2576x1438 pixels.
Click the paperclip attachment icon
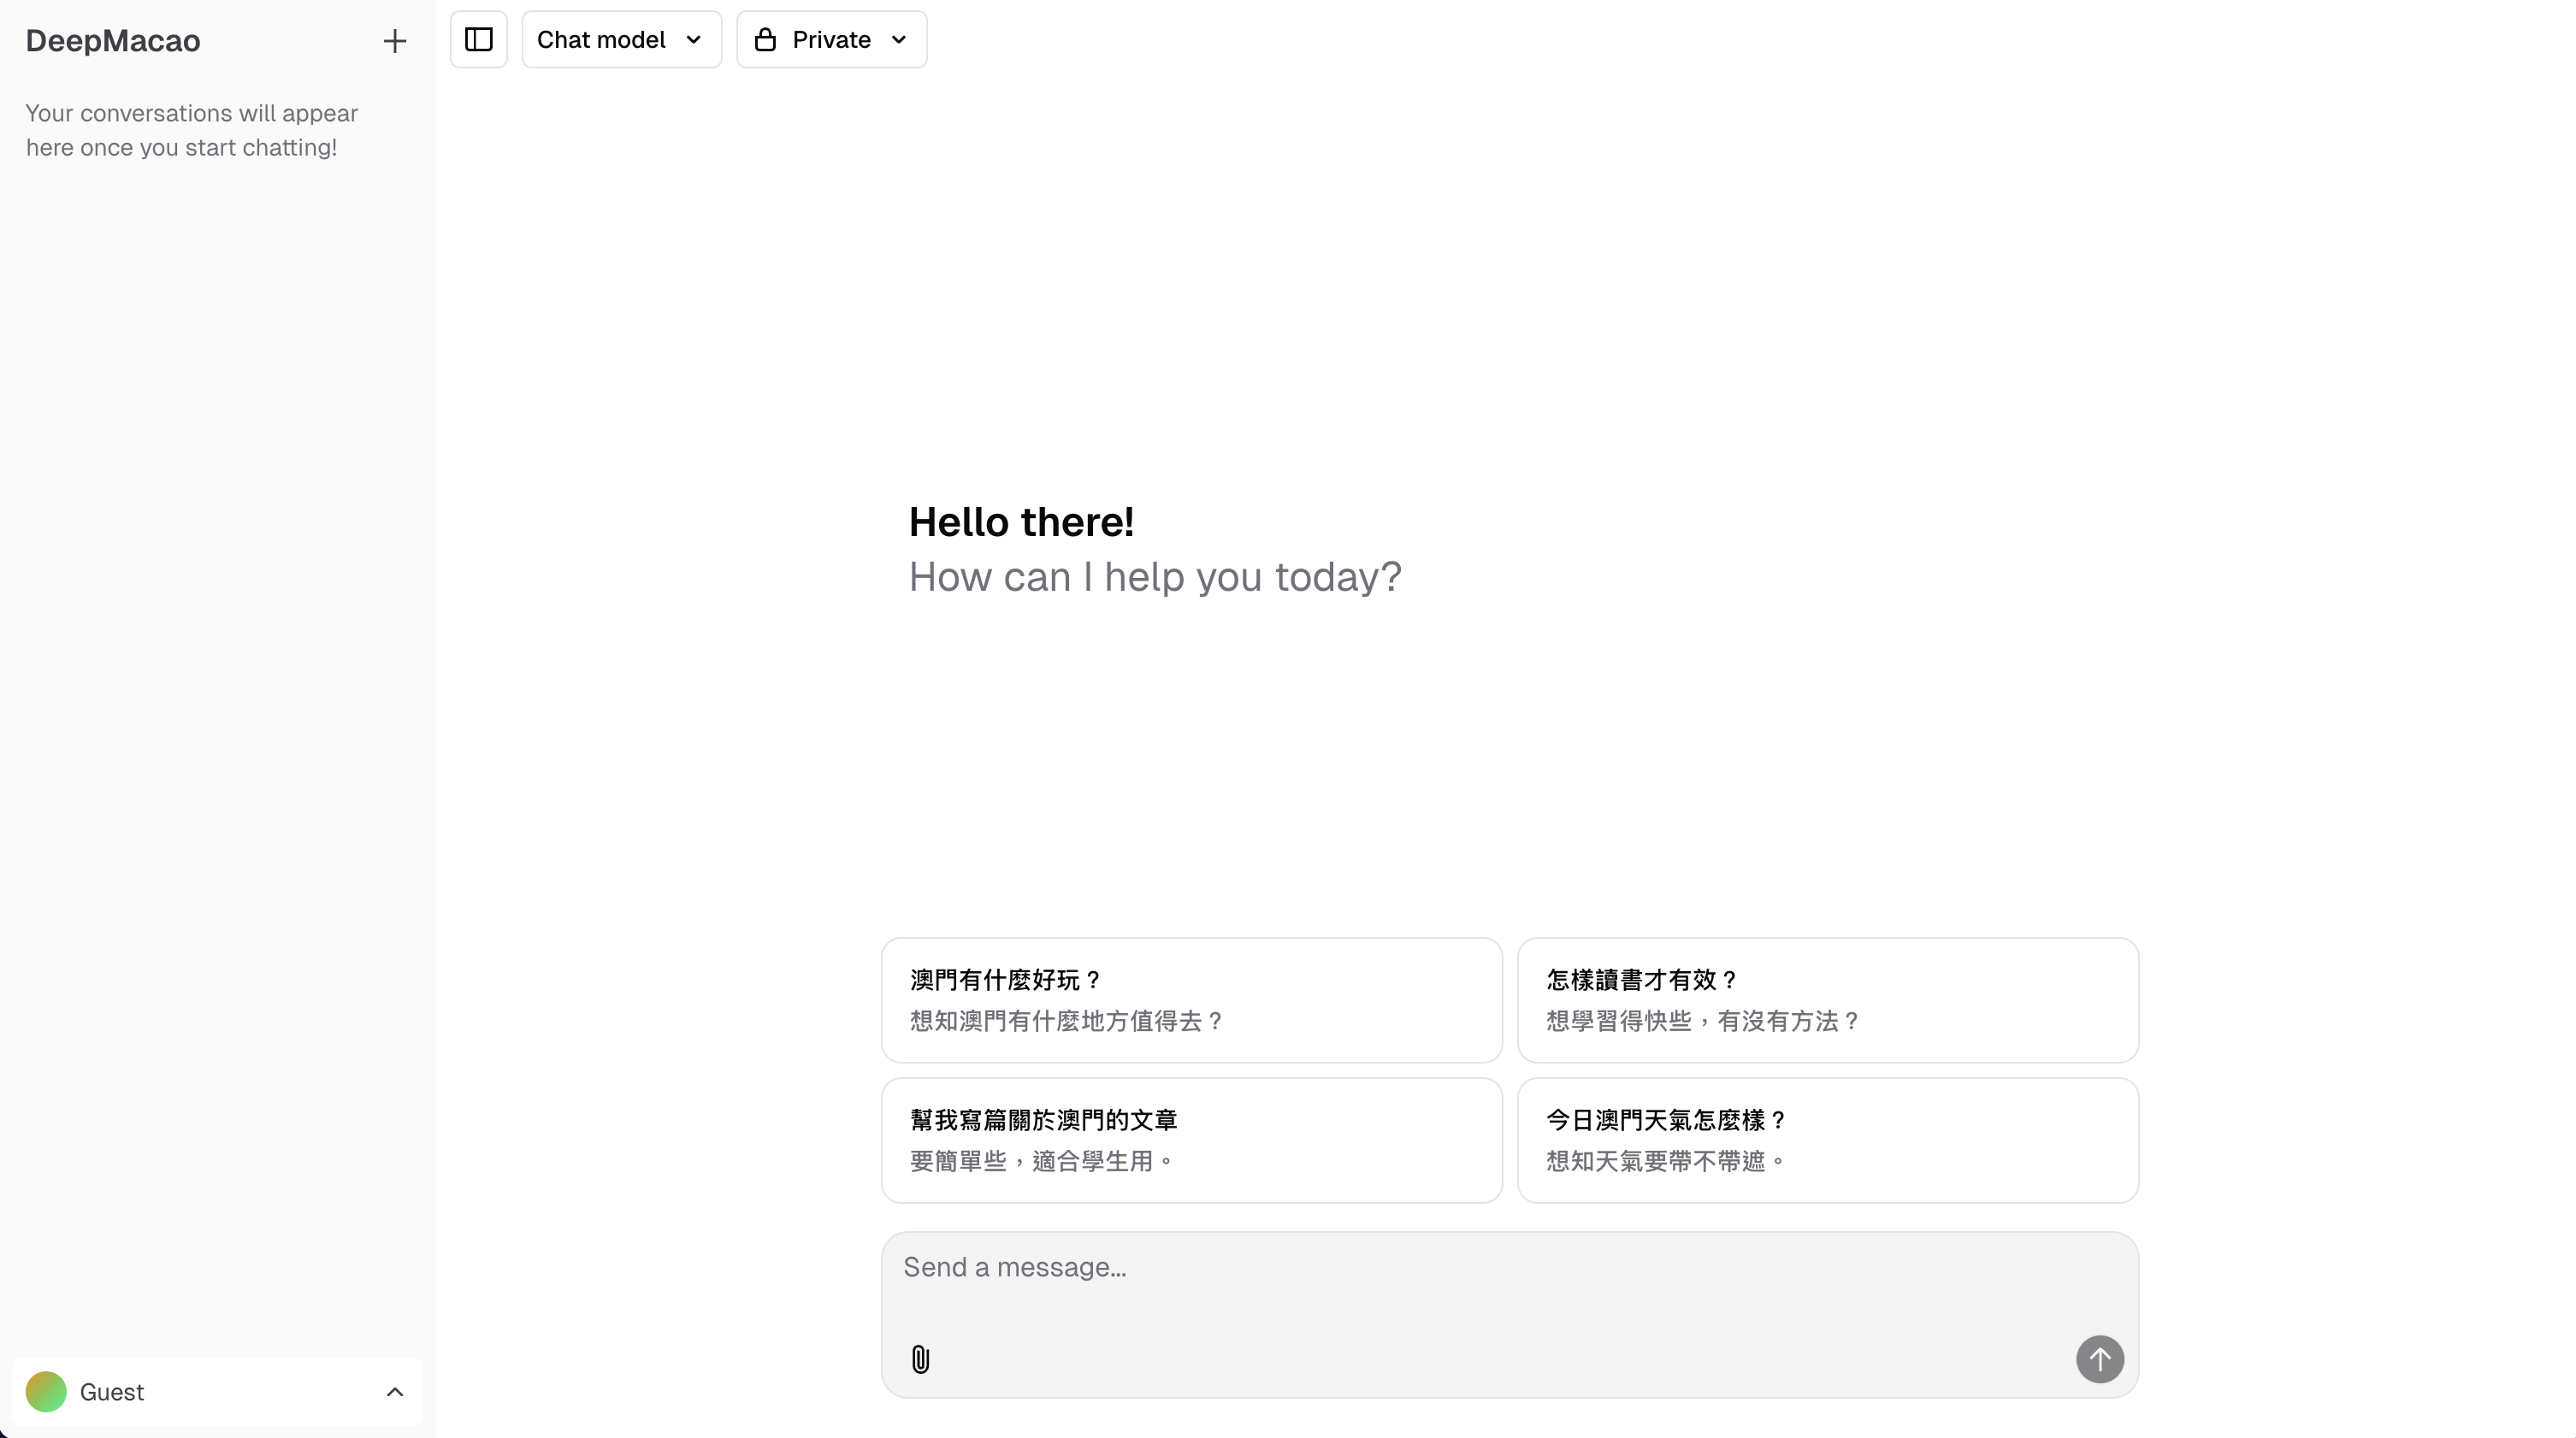(x=920, y=1359)
